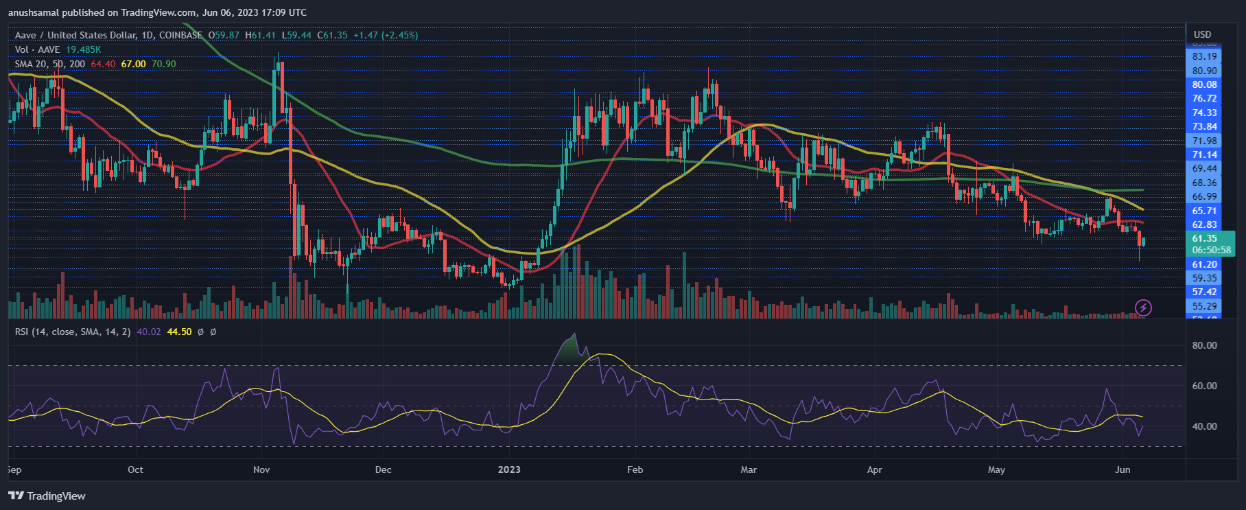Click the Vol · AAVE indicator legend

click(x=37, y=49)
